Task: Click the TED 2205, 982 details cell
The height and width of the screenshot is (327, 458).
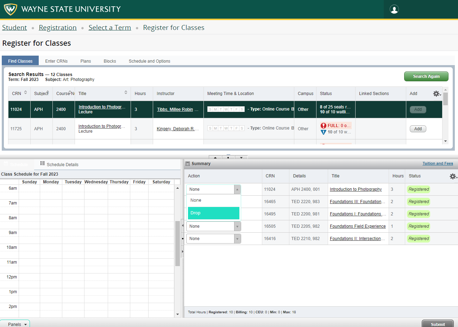Action: point(308,226)
